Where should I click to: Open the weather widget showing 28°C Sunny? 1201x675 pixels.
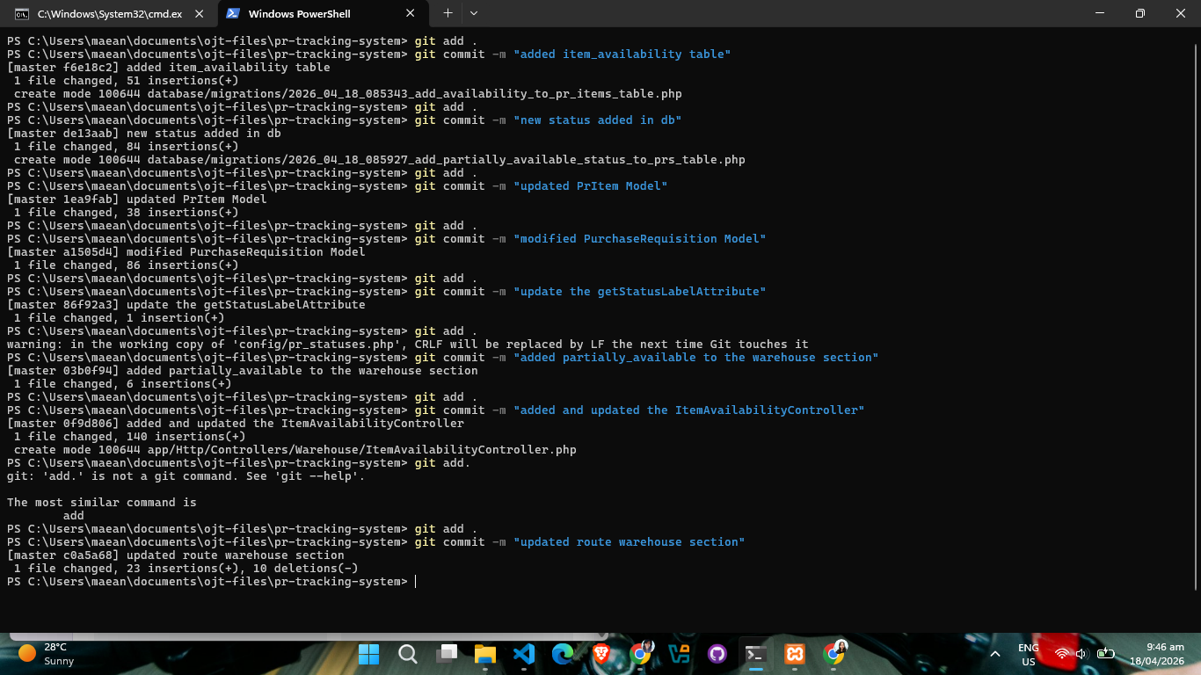coord(47,654)
